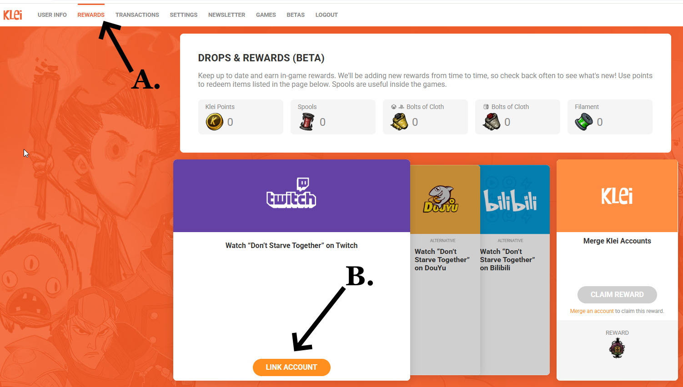Click the Klei Points label
683x387 pixels.
(220, 107)
